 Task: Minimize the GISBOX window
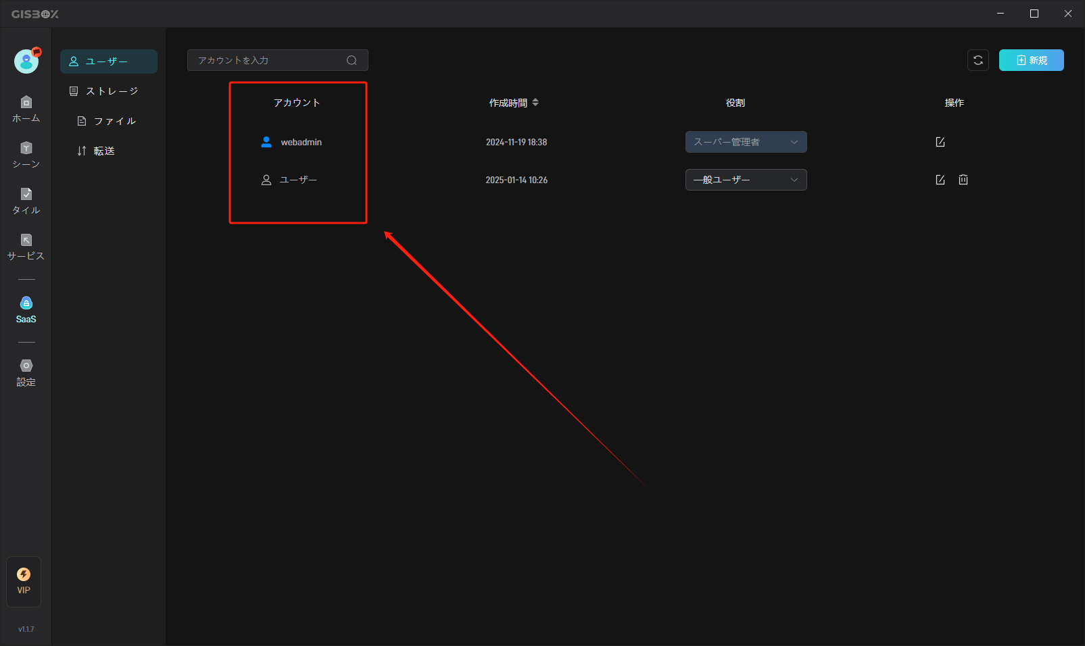tap(1000, 14)
